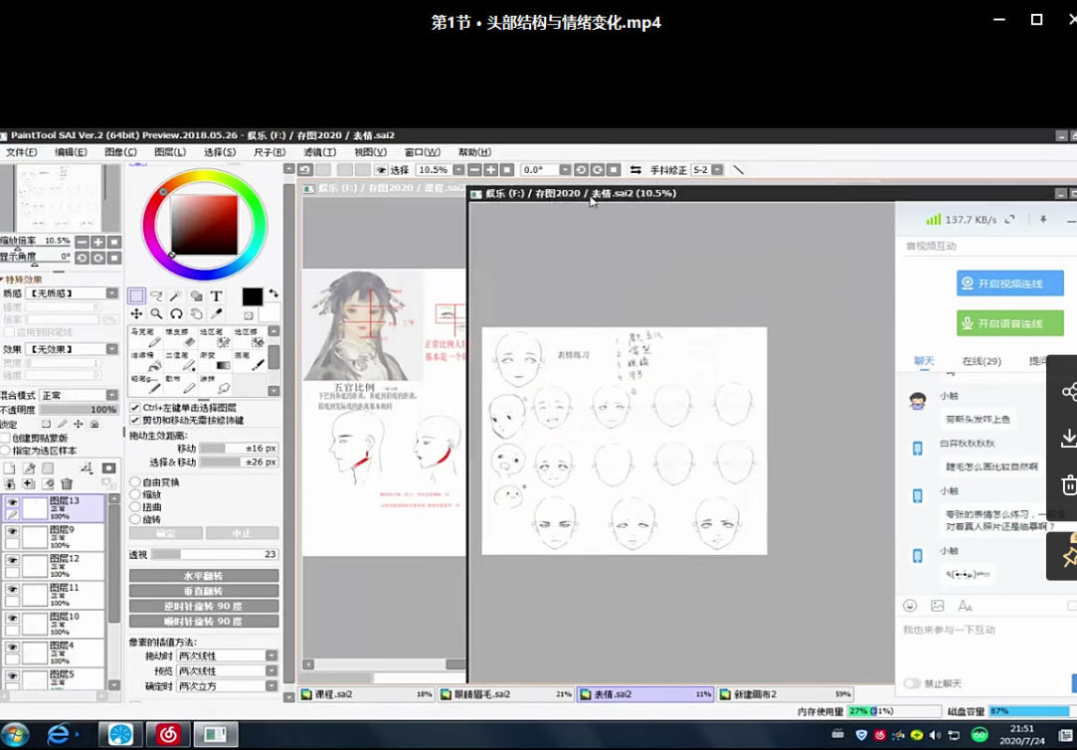Screen dimensions: 1077x750
Task: Select the rectangular selection tool
Action: tap(136, 296)
